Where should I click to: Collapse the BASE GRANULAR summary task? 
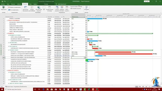coord(9,46)
